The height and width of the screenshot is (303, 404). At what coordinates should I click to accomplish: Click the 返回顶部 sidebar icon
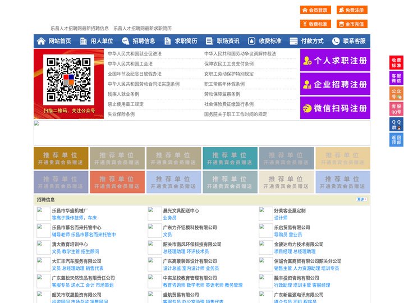coord(396,140)
